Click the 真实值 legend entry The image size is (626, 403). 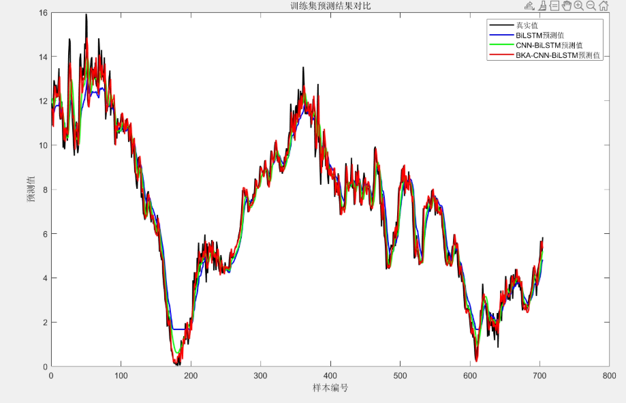[527, 26]
